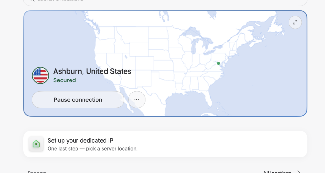Open Set up your dedicated IP card
Screen dimensions: 325x173
click(165, 144)
